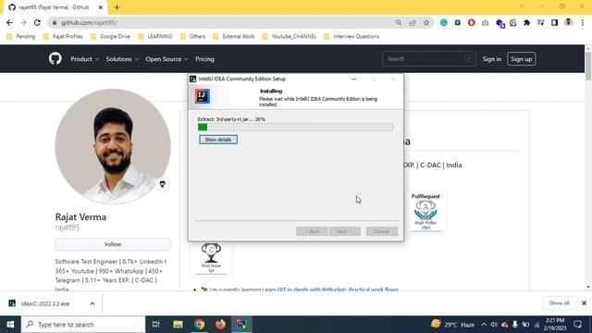Close the downloads bar

click(x=584, y=303)
